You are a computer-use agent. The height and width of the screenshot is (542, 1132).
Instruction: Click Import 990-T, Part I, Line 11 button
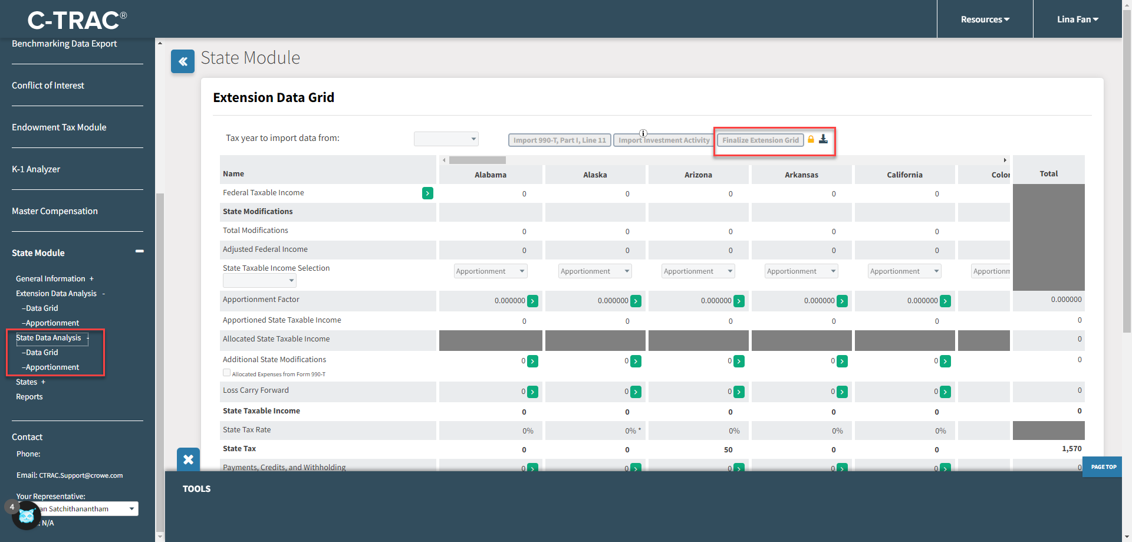click(x=560, y=140)
